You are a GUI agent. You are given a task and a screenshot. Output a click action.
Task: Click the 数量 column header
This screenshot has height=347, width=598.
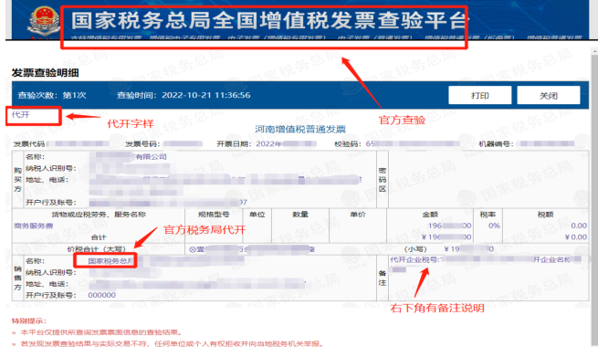pyautogui.click(x=300, y=215)
